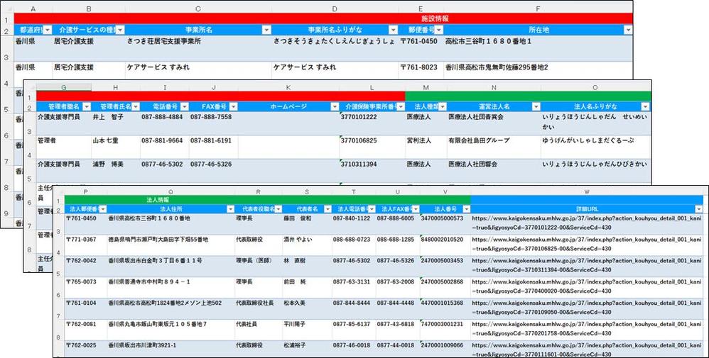Open the 事業所名ふりがな filter dropdown
The image size is (709, 358).
393,30
